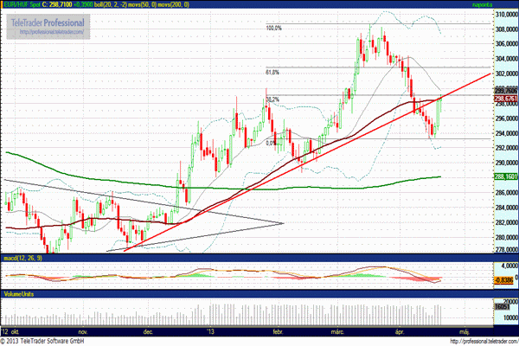This screenshot has width=519, height=346.
Task: Click the 61,8% Fibonacci level label
Action: tap(272, 72)
